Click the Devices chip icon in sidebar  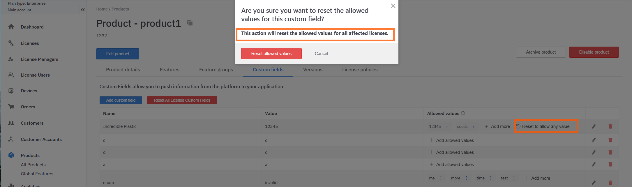click(x=11, y=91)
